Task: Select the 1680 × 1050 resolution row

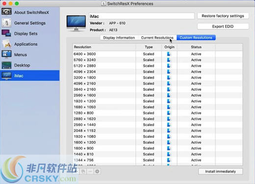Action: click(x=157, y=107)
